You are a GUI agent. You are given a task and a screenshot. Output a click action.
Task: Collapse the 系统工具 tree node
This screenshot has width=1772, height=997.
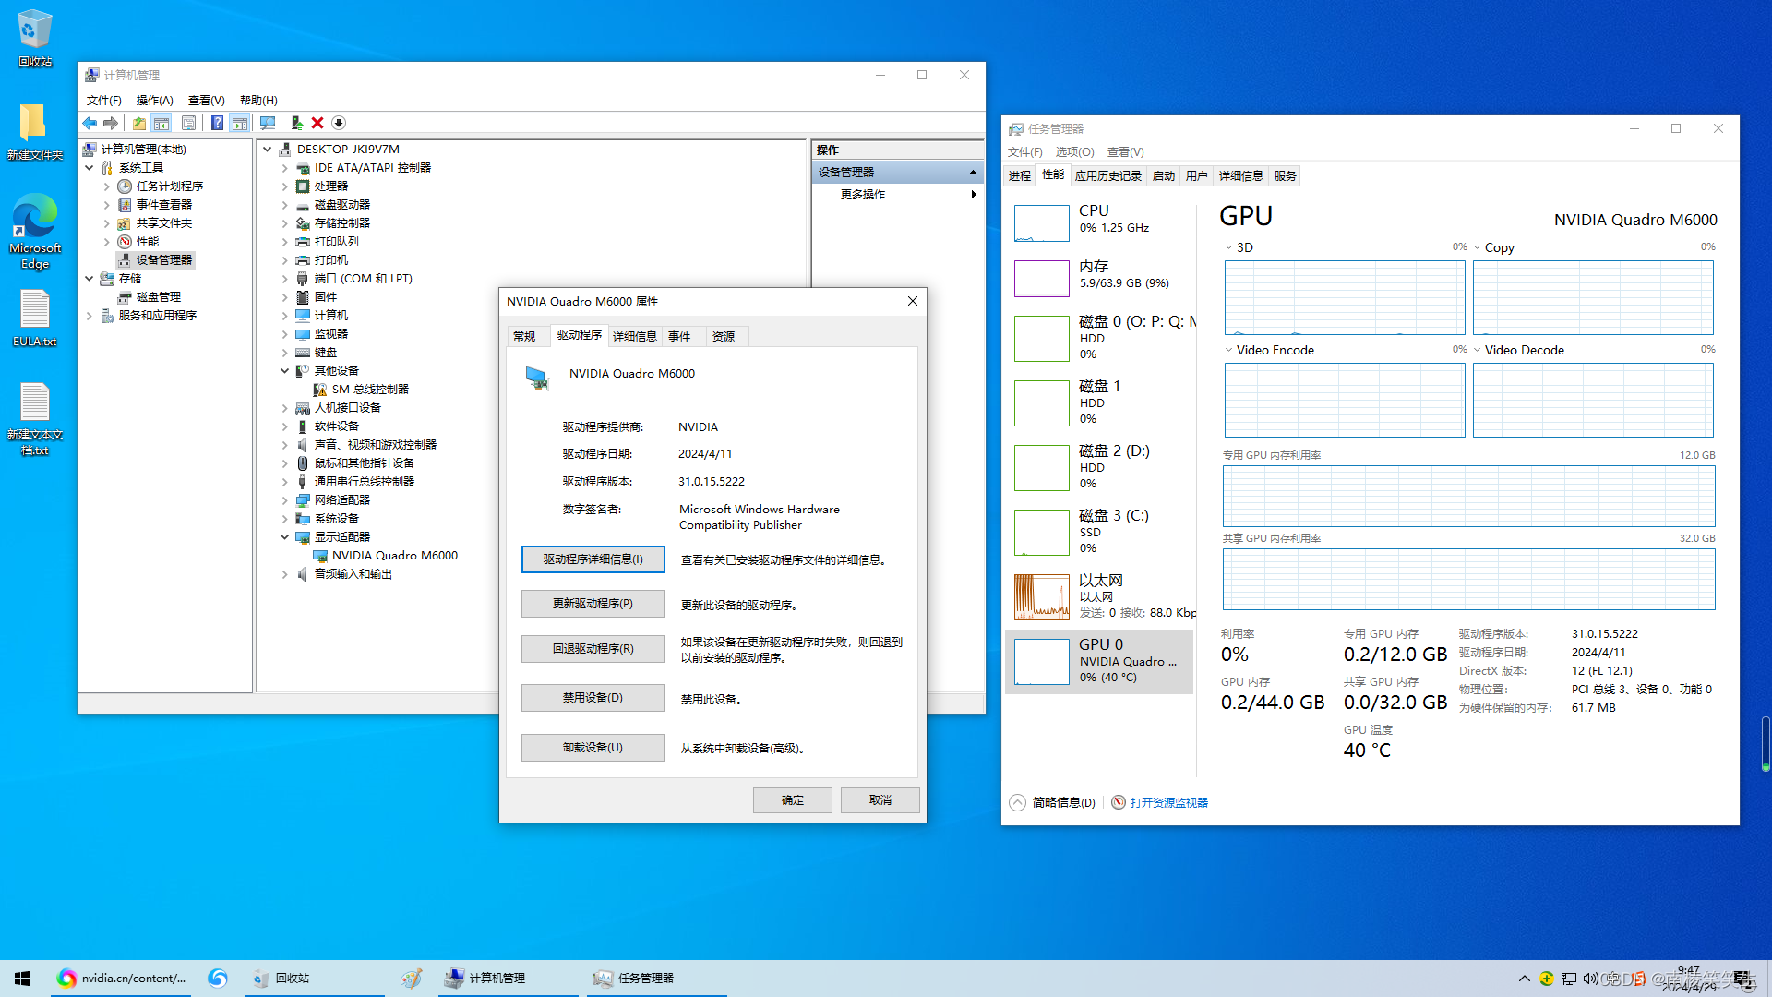[90, 168]
